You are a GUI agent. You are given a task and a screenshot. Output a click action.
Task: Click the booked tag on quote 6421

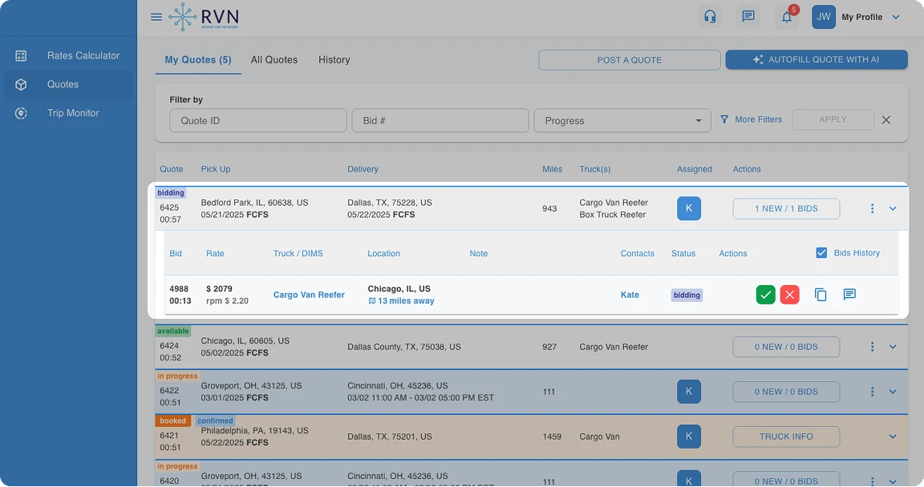coord(172,421)
